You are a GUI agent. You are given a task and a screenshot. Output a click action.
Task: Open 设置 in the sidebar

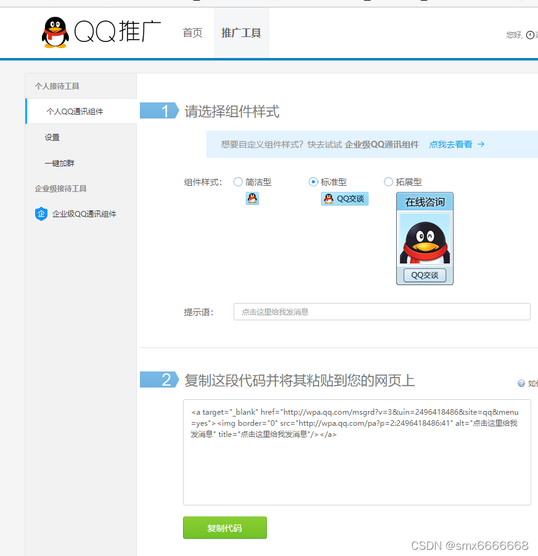click(52, 137)
